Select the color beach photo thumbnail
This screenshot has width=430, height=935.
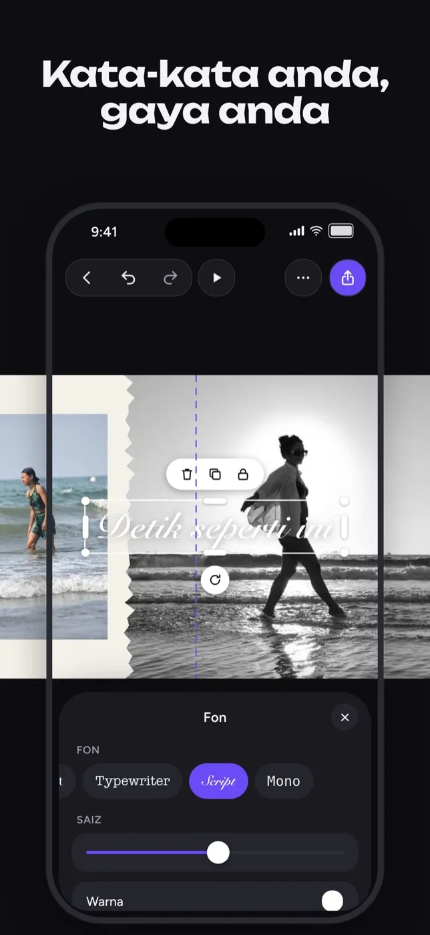click(53, 527)
